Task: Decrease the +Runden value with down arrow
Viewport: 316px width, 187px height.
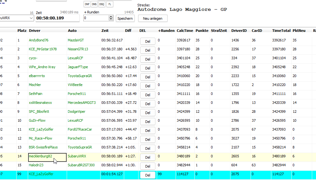Action: coord(111,20)
